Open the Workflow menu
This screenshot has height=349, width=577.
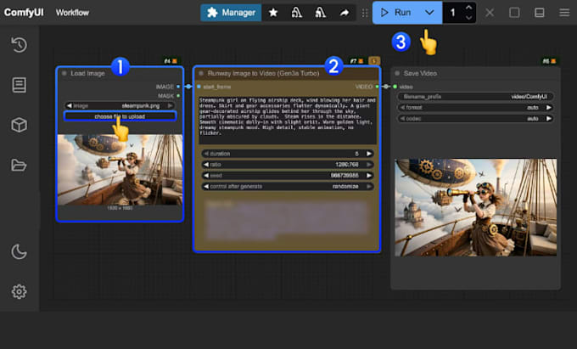coord(72,13)
